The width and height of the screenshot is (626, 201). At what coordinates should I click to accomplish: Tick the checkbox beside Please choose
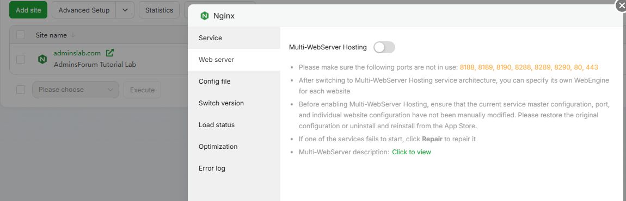coord(21,90)
